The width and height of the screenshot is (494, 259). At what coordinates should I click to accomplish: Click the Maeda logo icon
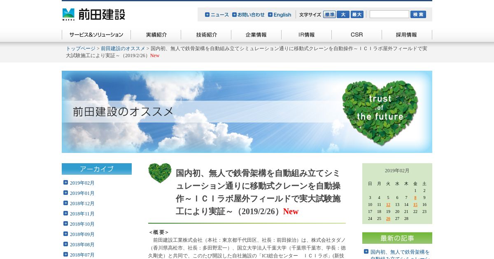[x=69, y=14]
